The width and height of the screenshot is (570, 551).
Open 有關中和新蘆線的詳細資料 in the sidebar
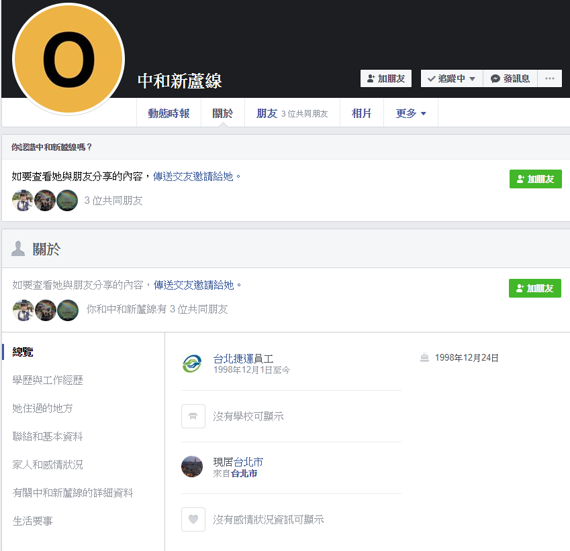73,493
